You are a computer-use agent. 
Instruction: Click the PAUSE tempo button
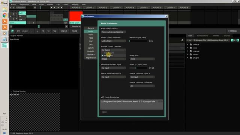(75, 31)
